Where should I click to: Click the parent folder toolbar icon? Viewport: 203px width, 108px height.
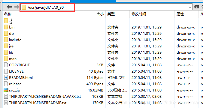tap(196, 7)
